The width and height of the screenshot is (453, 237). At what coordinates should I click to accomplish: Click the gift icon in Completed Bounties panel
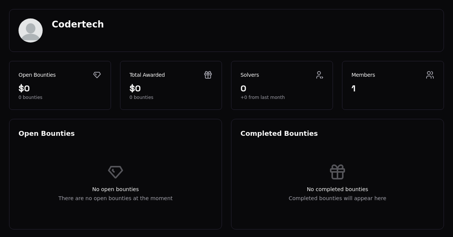tap(337, 172)
